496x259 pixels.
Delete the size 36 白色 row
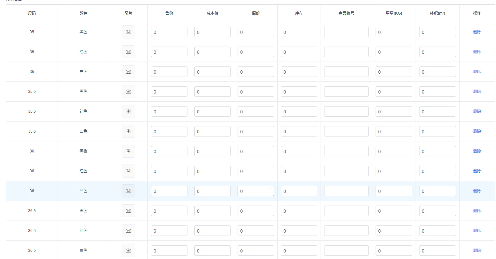pyautogui.click(x=477, y=191)
